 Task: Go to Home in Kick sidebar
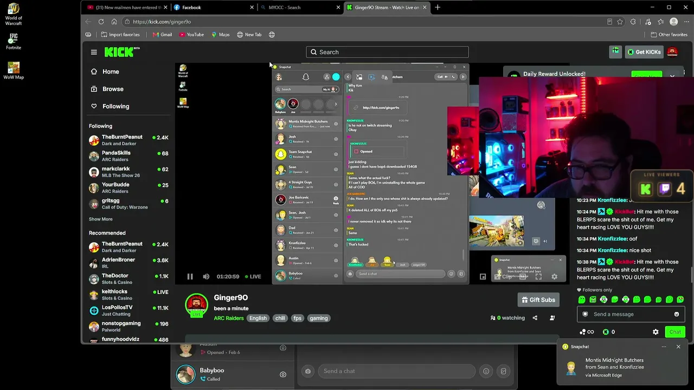[105, 71]
